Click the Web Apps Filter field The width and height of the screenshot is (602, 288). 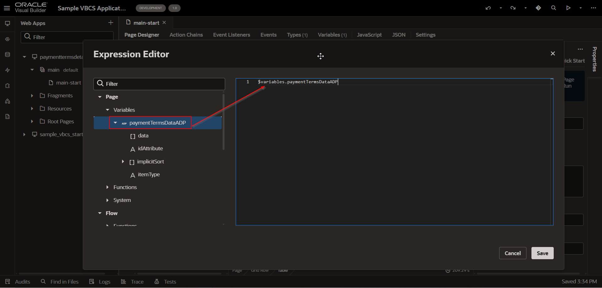(67, 37)
